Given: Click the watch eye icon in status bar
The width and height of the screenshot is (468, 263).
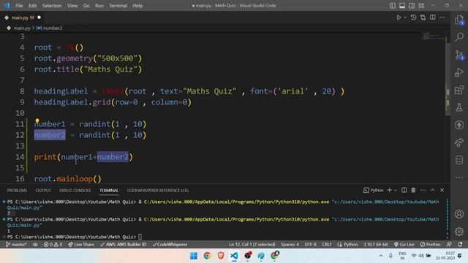Looking at the screenshot, I should (35, 244).
